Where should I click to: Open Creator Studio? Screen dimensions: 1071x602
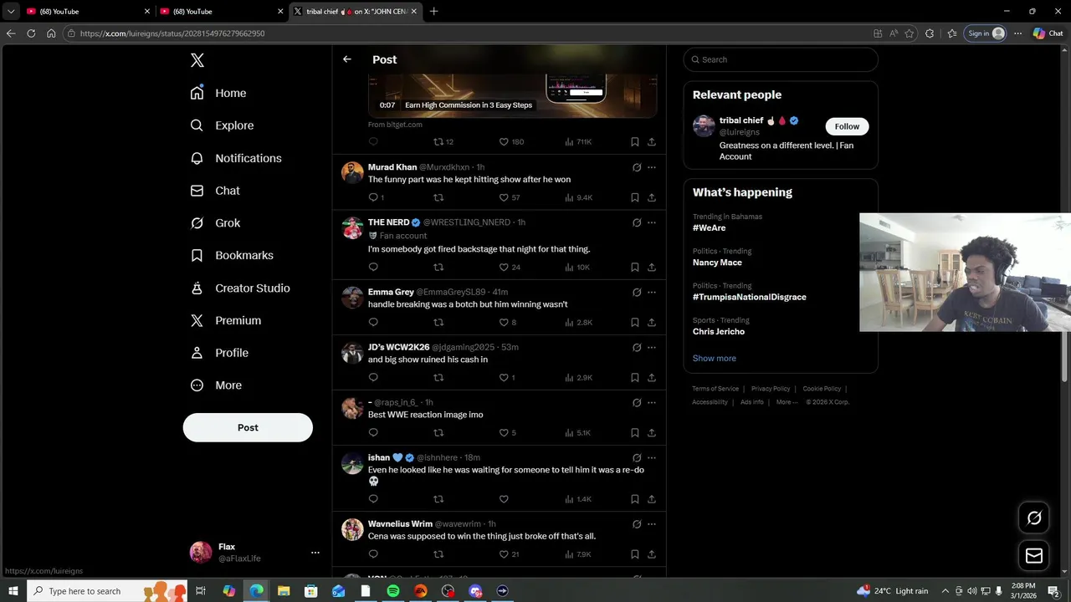pos(240,288)
